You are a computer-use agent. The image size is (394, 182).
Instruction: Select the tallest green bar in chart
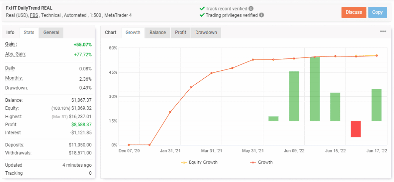(x=315, y=89)
